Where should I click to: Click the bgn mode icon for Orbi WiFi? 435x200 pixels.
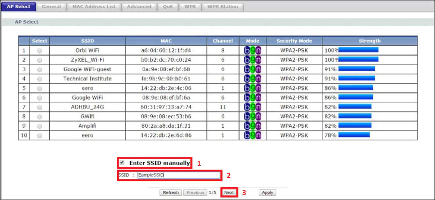click(253, 51)
